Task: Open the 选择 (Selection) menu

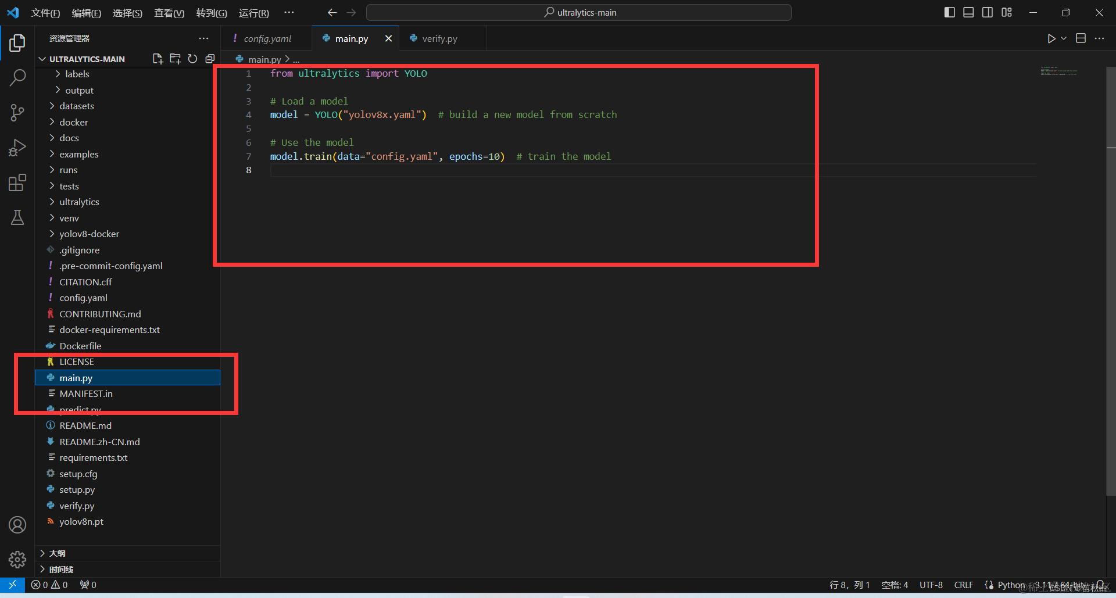Action: click(127, 13)
